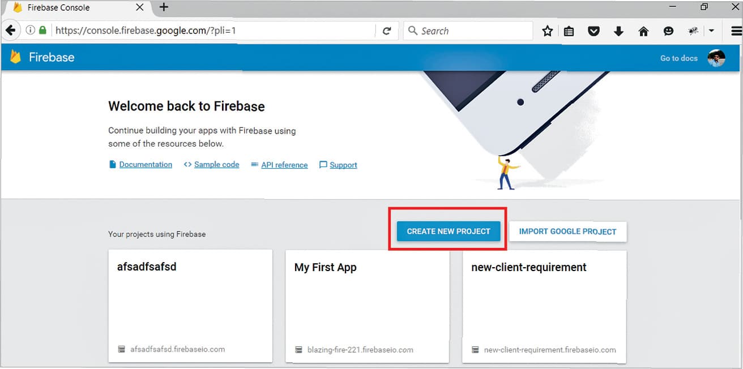743x369 pixels.
Task: Open the Sample code link
Action: [216, 165]
